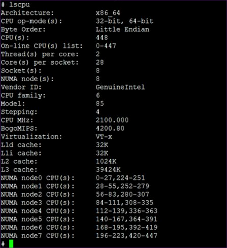Screen dimensions: 227x248
Task: Click the Stepping label
Action: (x=19, y=112)
